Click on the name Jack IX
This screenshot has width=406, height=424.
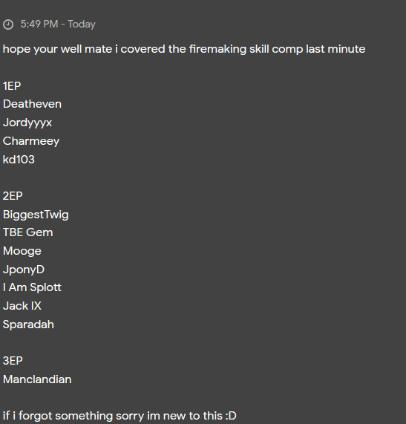(22, 306)
